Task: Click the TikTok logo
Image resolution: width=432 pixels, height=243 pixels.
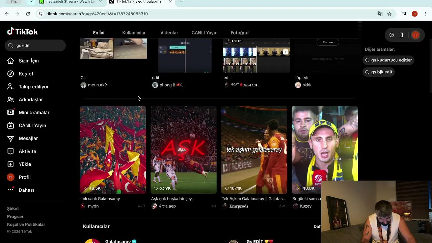Action: 22,32
